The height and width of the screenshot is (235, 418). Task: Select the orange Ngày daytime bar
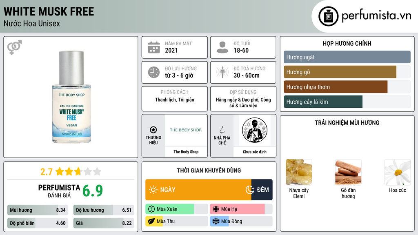click(x=198, y=190)
